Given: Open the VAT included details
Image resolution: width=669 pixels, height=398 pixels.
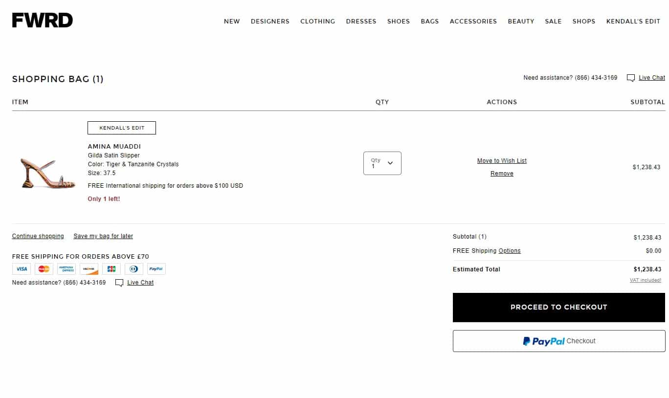Looking at the screenshot, I should click(646, 280).
